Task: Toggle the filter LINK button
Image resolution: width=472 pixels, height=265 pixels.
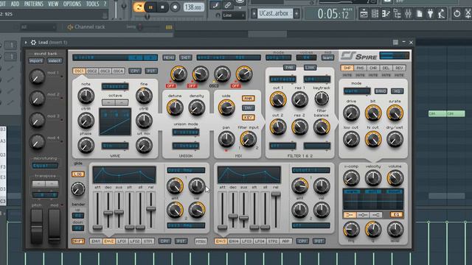Action: [x=310, y=68]
